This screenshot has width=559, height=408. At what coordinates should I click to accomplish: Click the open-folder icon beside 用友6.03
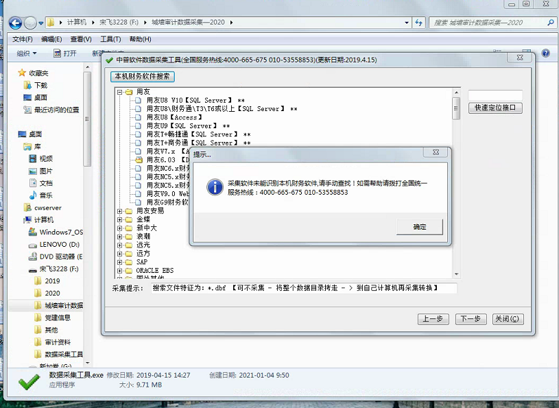[139, 160]
